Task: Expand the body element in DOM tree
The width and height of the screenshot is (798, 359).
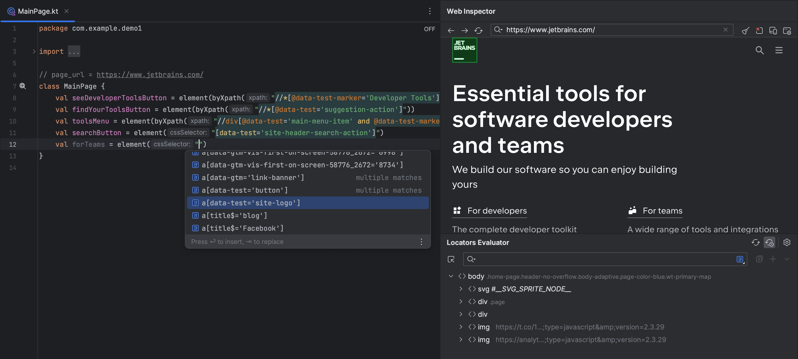Action: (x=450, y=276)
